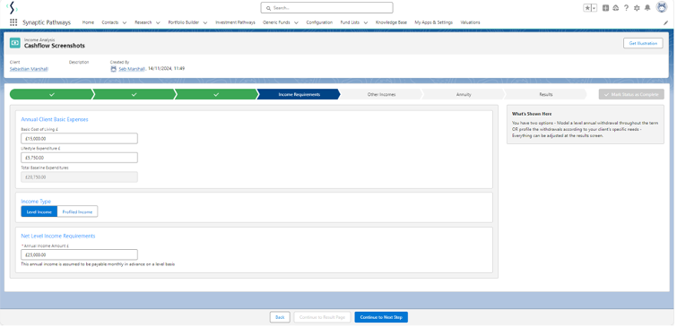Go to the Other Incomes step
The height and width of the screenshot is (327, 677).
pyautogui.click(x=381, y=94)
